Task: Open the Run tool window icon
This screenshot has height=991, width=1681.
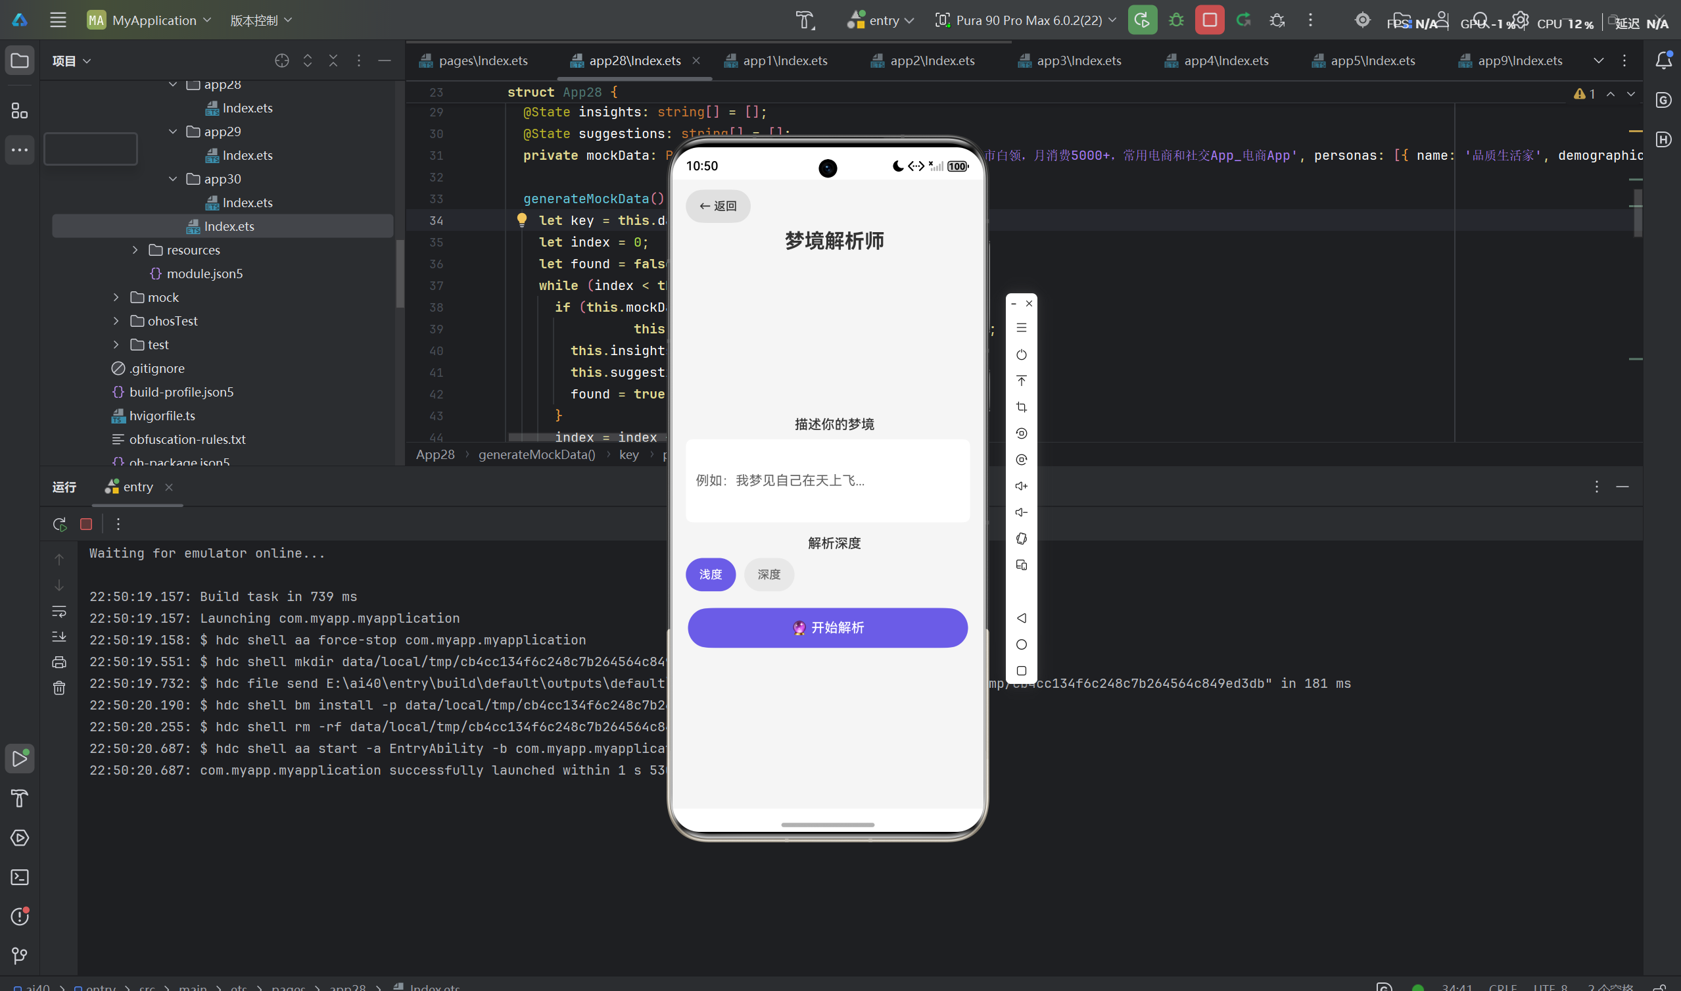Action: [x=19, y=759]
